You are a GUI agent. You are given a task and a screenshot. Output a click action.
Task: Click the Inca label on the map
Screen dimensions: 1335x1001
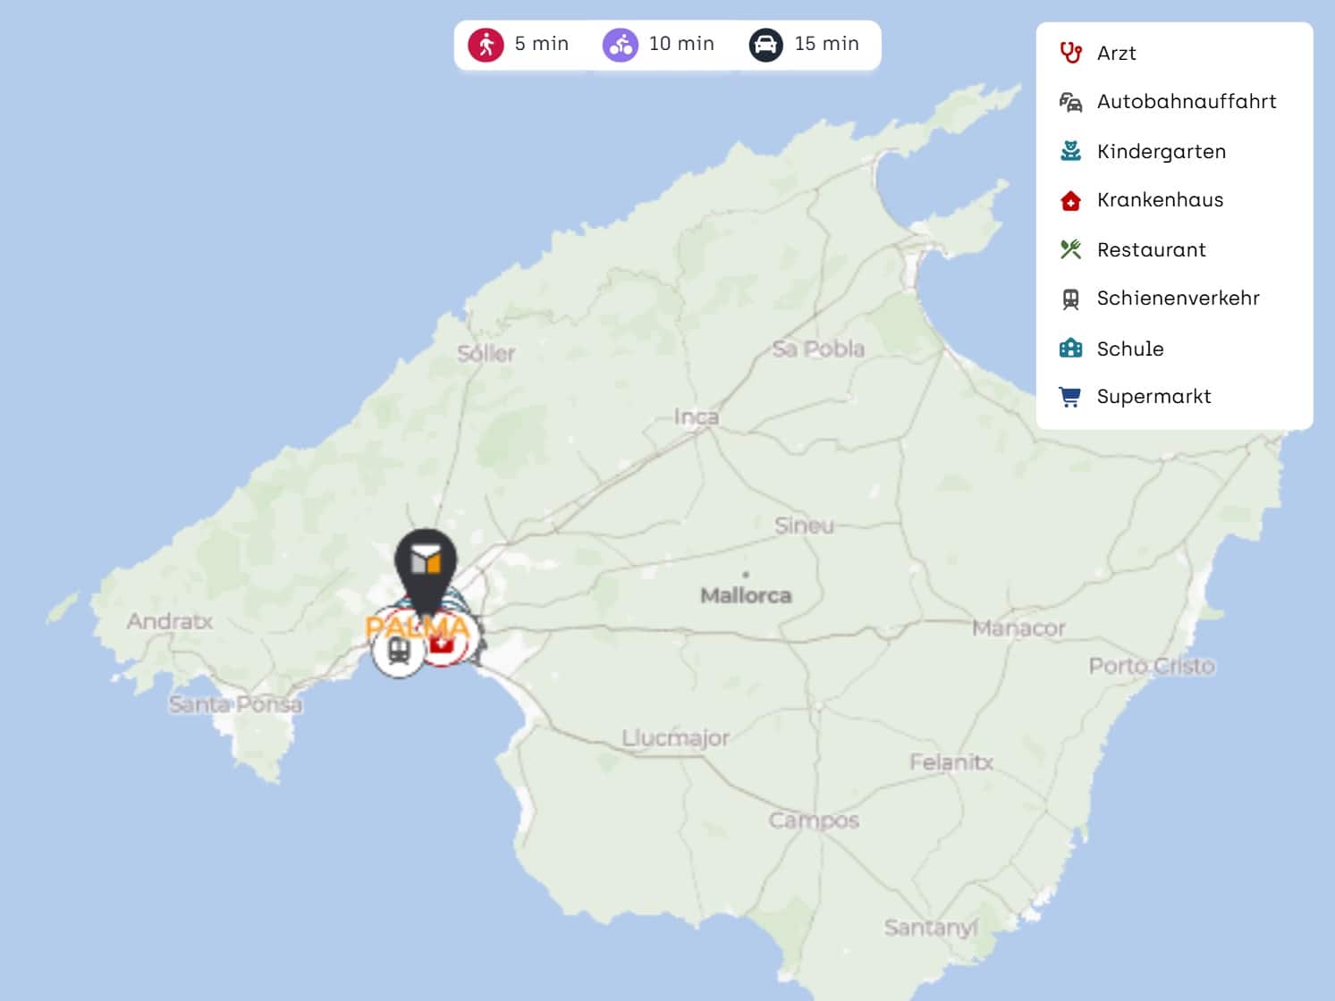(696, 416)
